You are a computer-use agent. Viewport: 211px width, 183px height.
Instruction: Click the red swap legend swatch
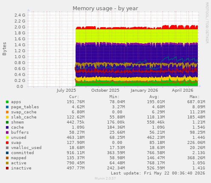[x=7, y=143]
